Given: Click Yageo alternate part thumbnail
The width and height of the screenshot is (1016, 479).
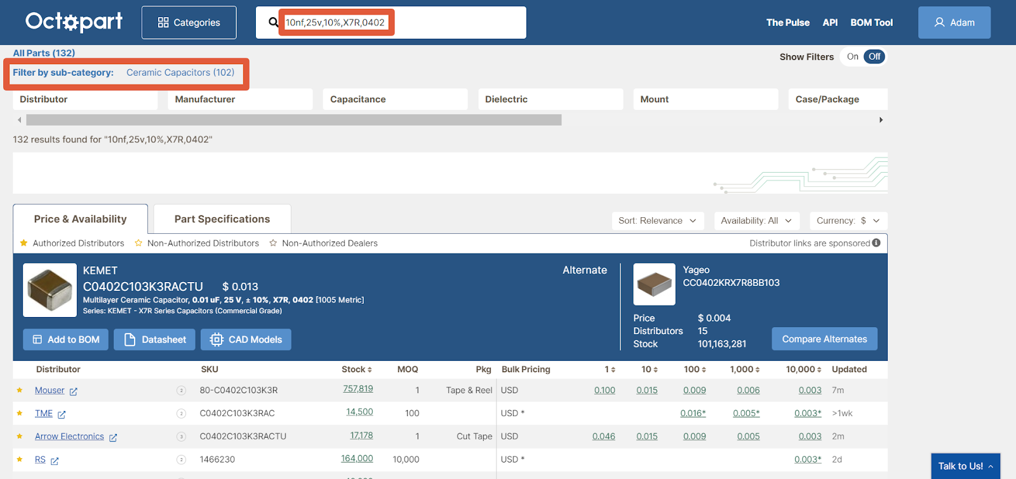Looking at the screenshot, I should click(x=654, y=284).
